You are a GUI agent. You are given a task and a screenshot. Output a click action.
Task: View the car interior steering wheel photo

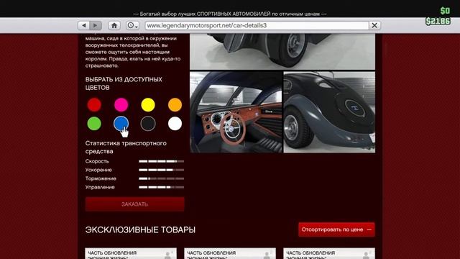coord(236,112)
